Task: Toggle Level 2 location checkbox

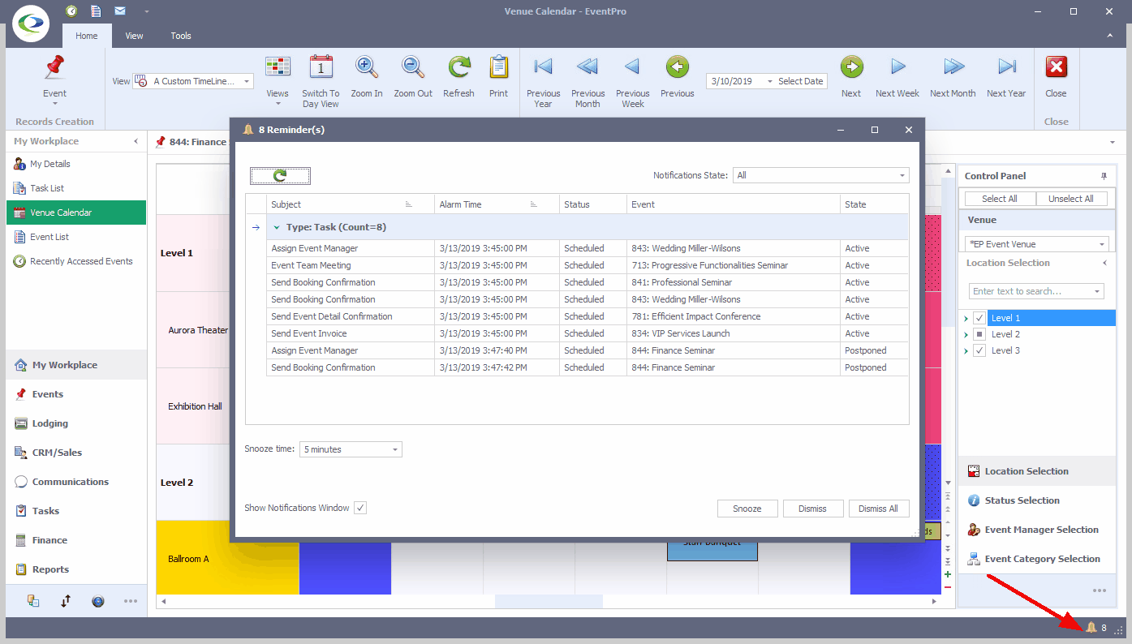Action: [x=979, y=334]
